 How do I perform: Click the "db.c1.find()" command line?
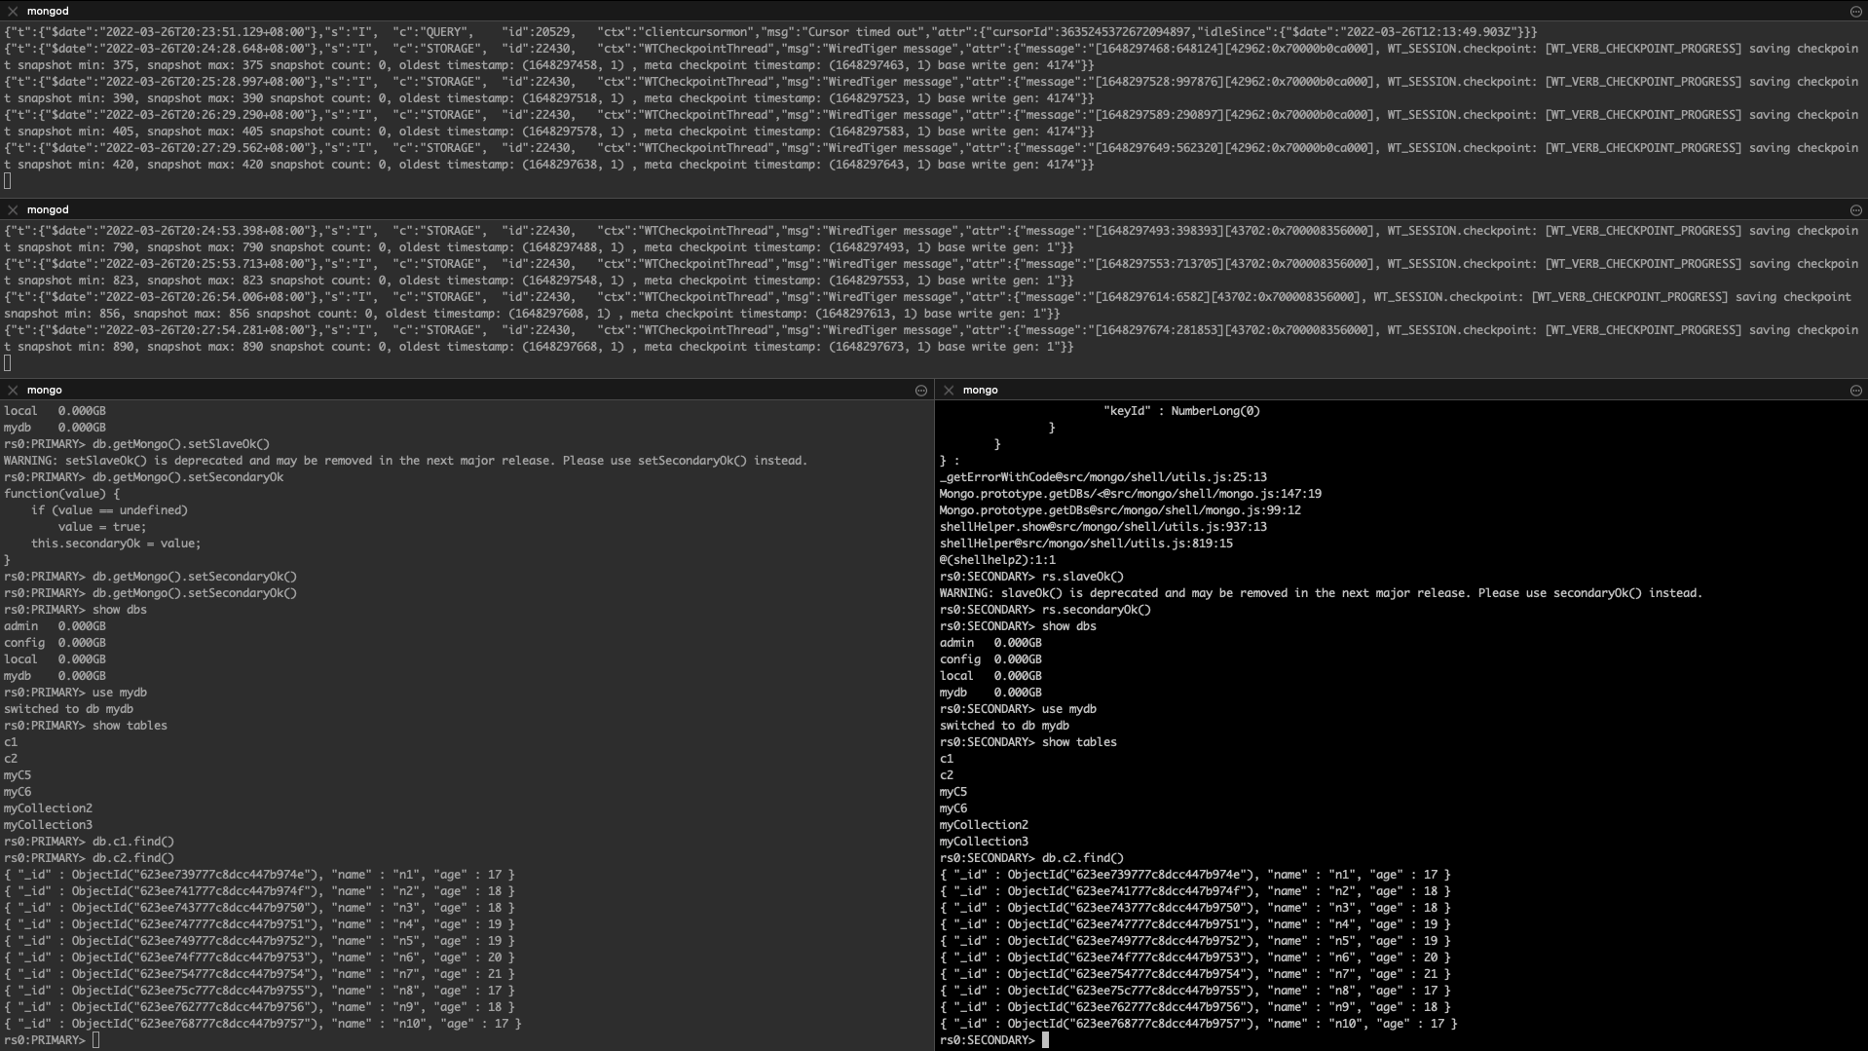(x=90, y=842)
